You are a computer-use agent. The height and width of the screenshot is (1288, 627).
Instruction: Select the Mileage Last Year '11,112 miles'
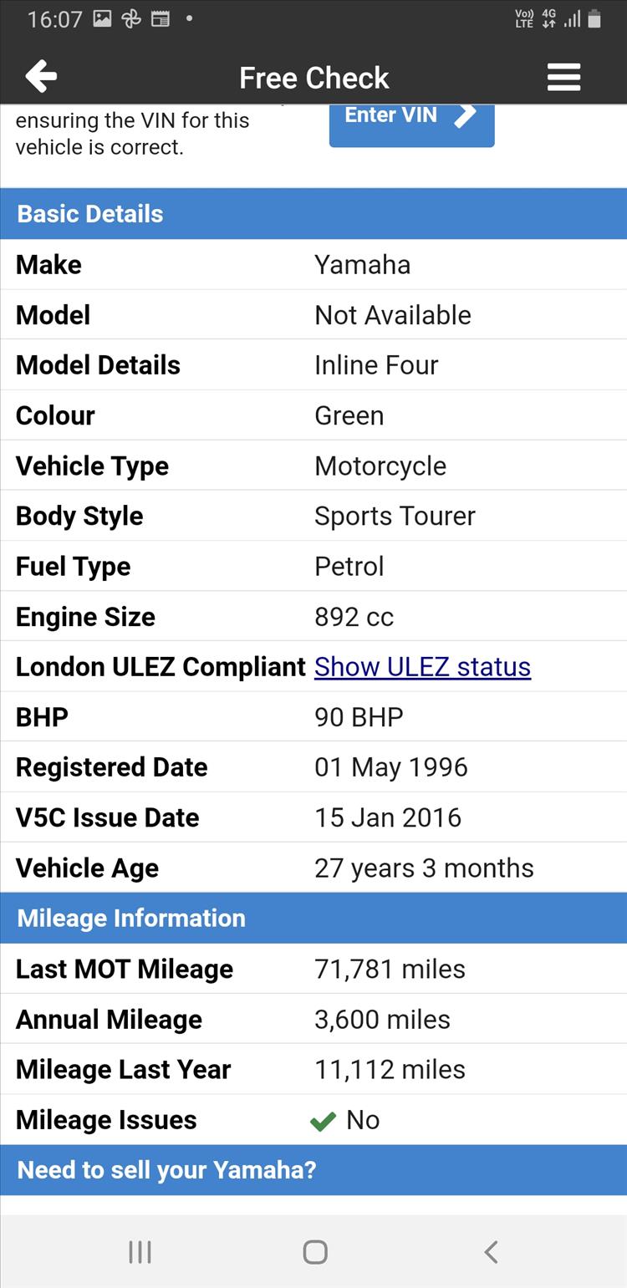coord(390,1069)
